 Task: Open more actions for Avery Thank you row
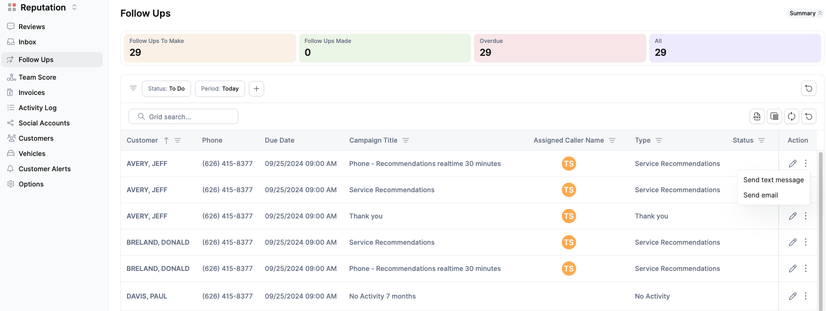click(805, 216)
